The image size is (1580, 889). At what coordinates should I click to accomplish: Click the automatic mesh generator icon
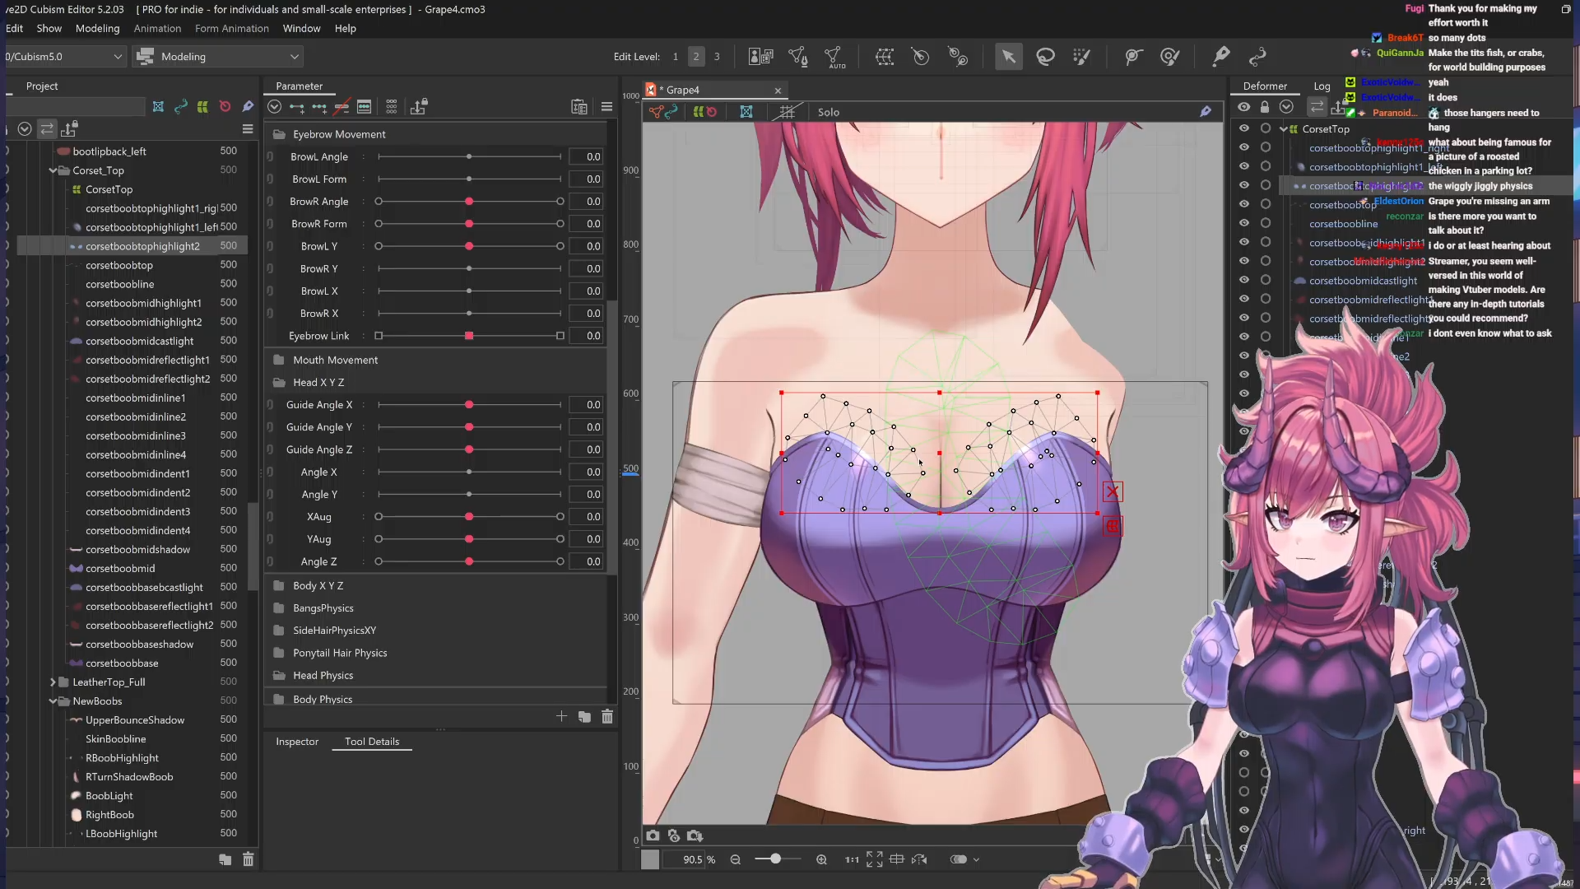tap(834, 57)
